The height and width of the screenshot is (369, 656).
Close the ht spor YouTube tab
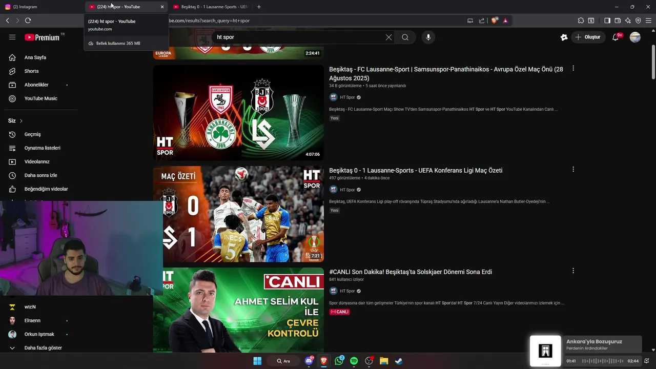tap(162, 7)
